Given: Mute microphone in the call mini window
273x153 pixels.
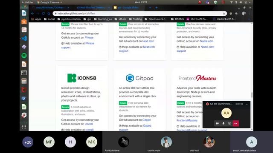Looking at the screenshot, I should pyautogui.click(x=224, y=123).
